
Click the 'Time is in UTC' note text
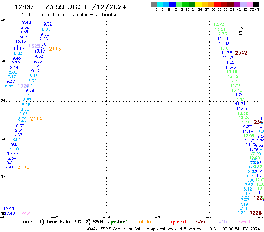click(x=65, y=222)
